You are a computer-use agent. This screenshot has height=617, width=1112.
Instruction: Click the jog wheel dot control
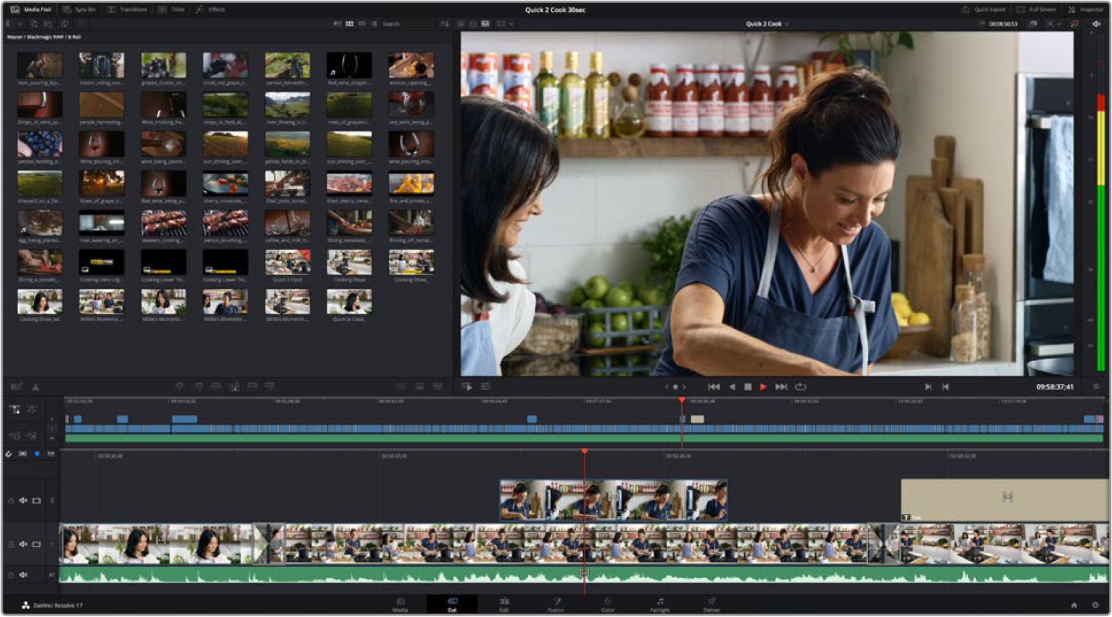675,387
